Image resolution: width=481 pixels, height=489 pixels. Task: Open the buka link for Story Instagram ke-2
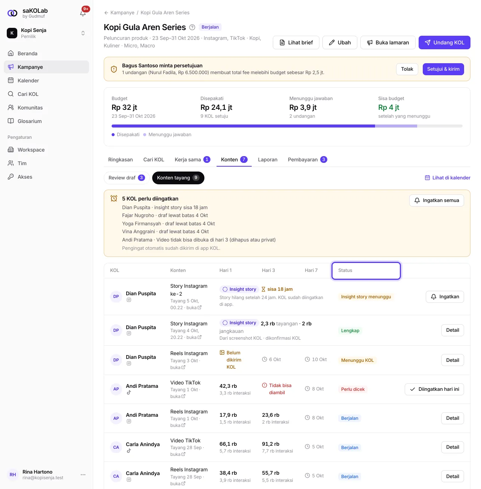click(x=194, y=308)
